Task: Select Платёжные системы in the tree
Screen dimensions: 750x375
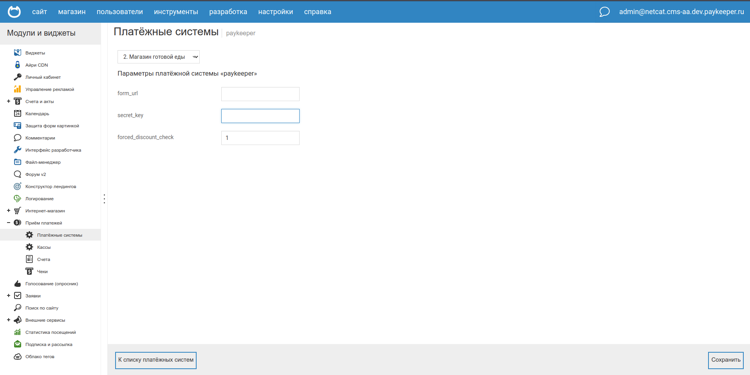Action: tap(60, 235)
